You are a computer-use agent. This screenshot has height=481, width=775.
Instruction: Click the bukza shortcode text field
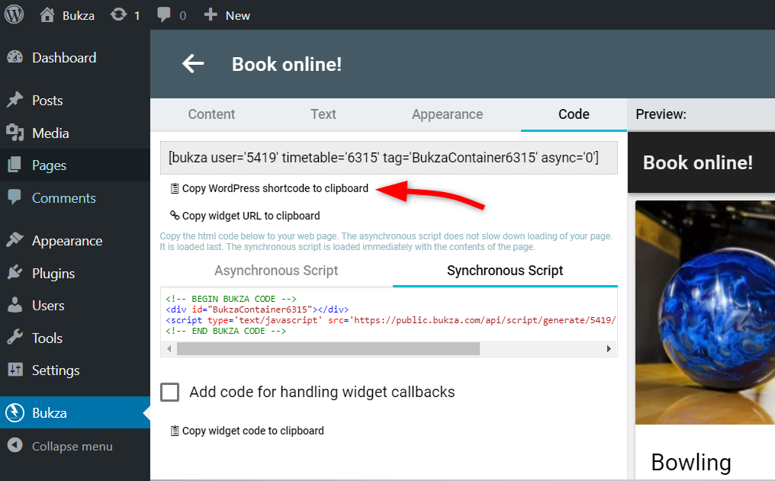pyautogui.click(x=389, y=158)
